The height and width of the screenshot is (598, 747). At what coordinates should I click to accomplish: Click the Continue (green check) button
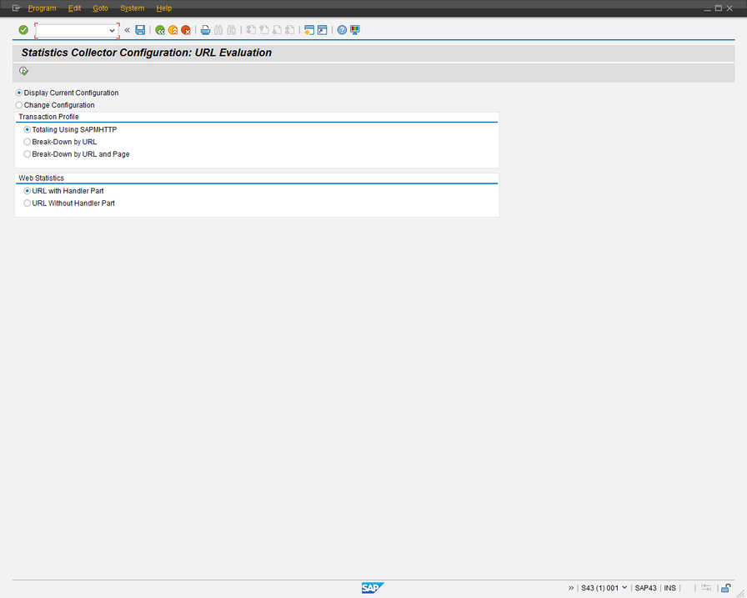click(23, 29)
